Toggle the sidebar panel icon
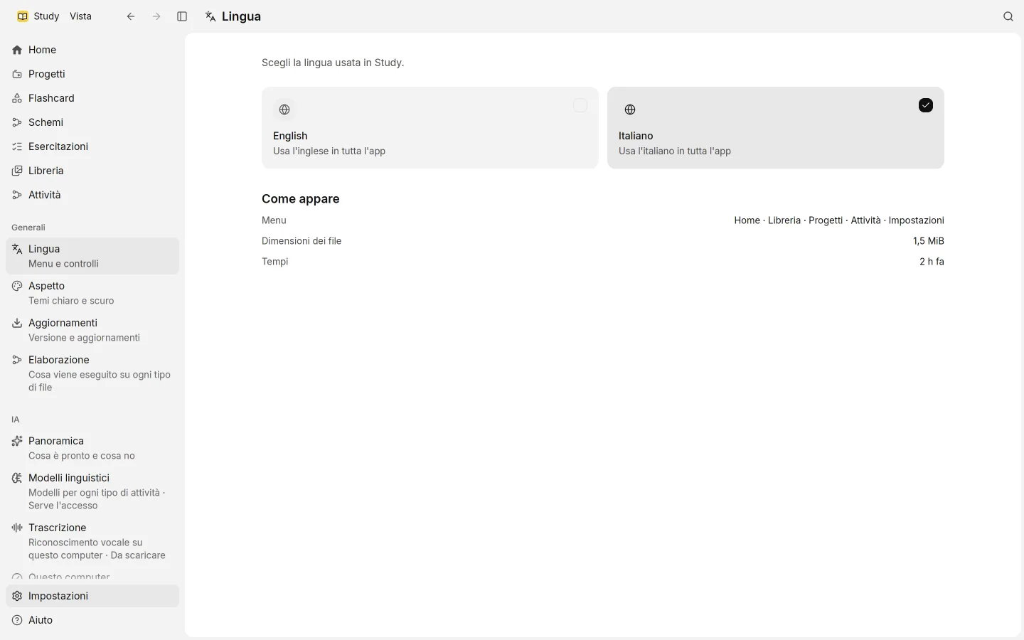The height and width of the screenshot is (640, 1024). pyautogui.click(x=182, y=16)
